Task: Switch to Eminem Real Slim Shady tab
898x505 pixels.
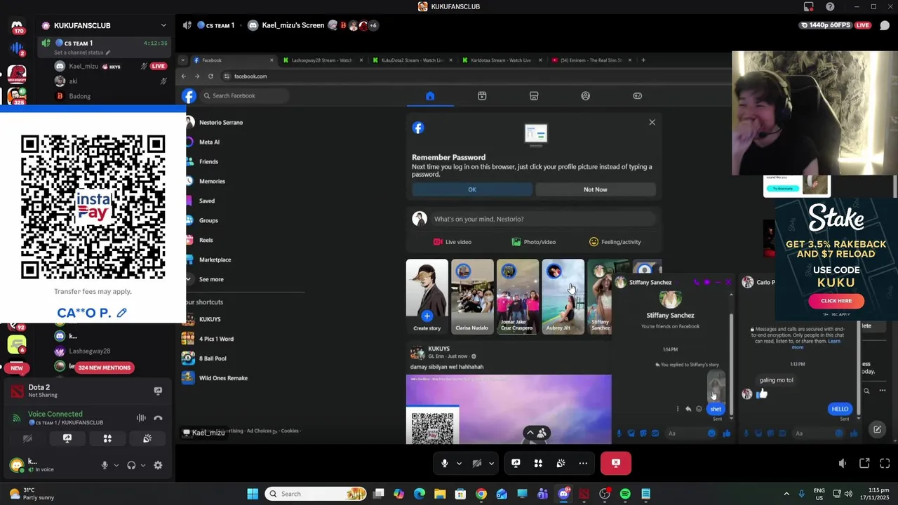Action: pos(591,60)
